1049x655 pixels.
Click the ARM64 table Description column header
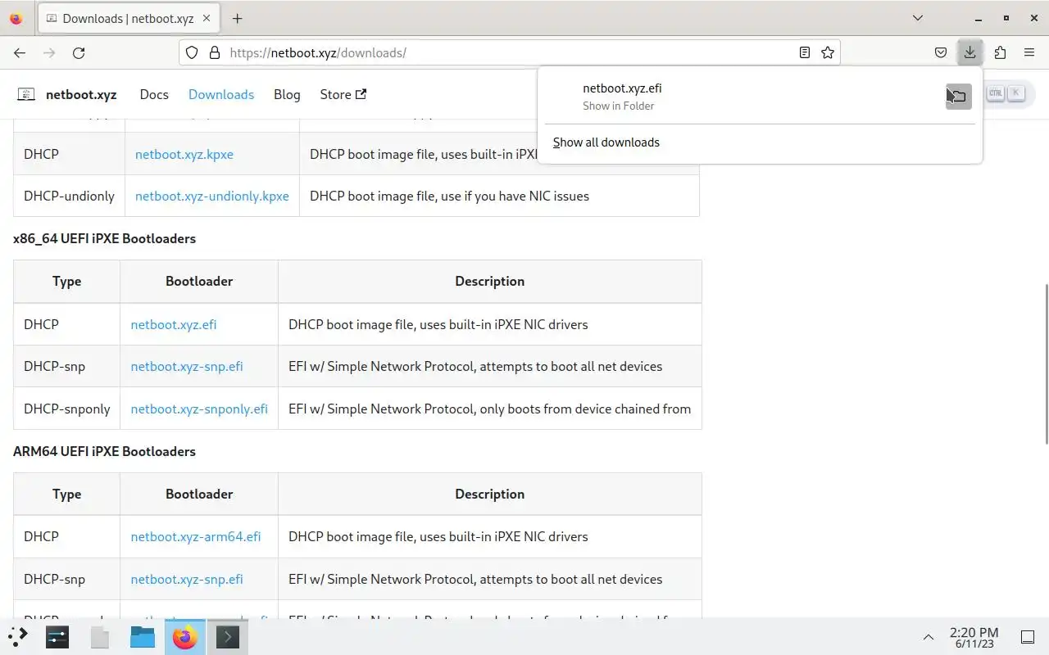[x=489, y=494]
